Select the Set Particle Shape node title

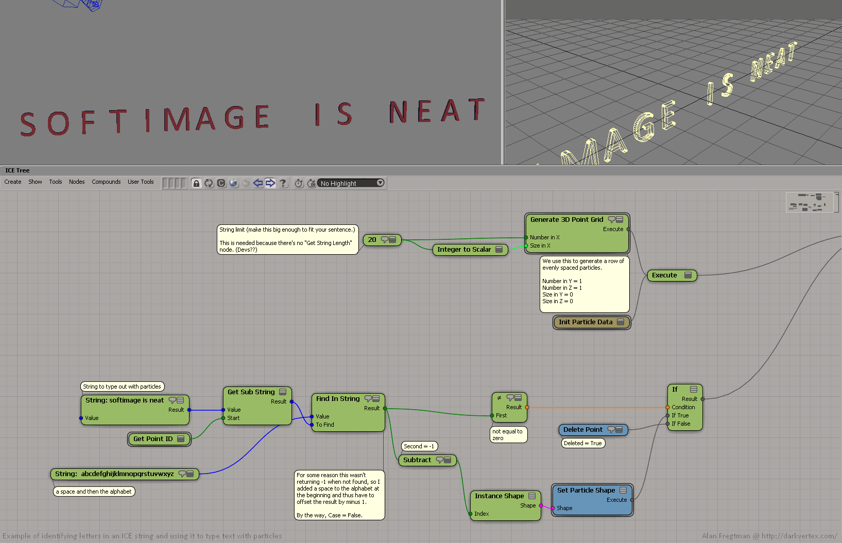tap(586, 491)
